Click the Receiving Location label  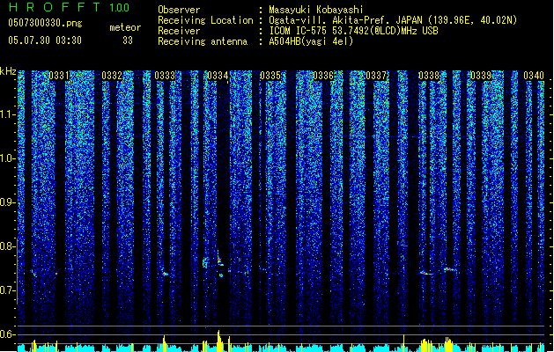click(x=205, y=20)
